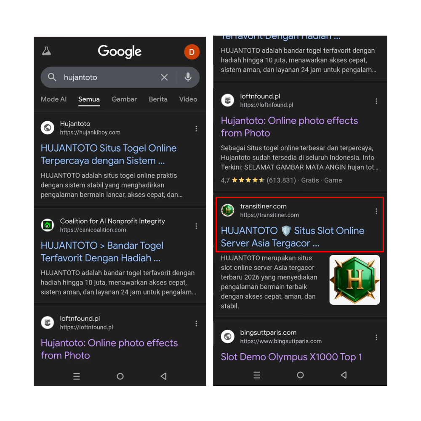Tap the voice search microphone icon
421x421 pixels.
(x=188, y=77)
